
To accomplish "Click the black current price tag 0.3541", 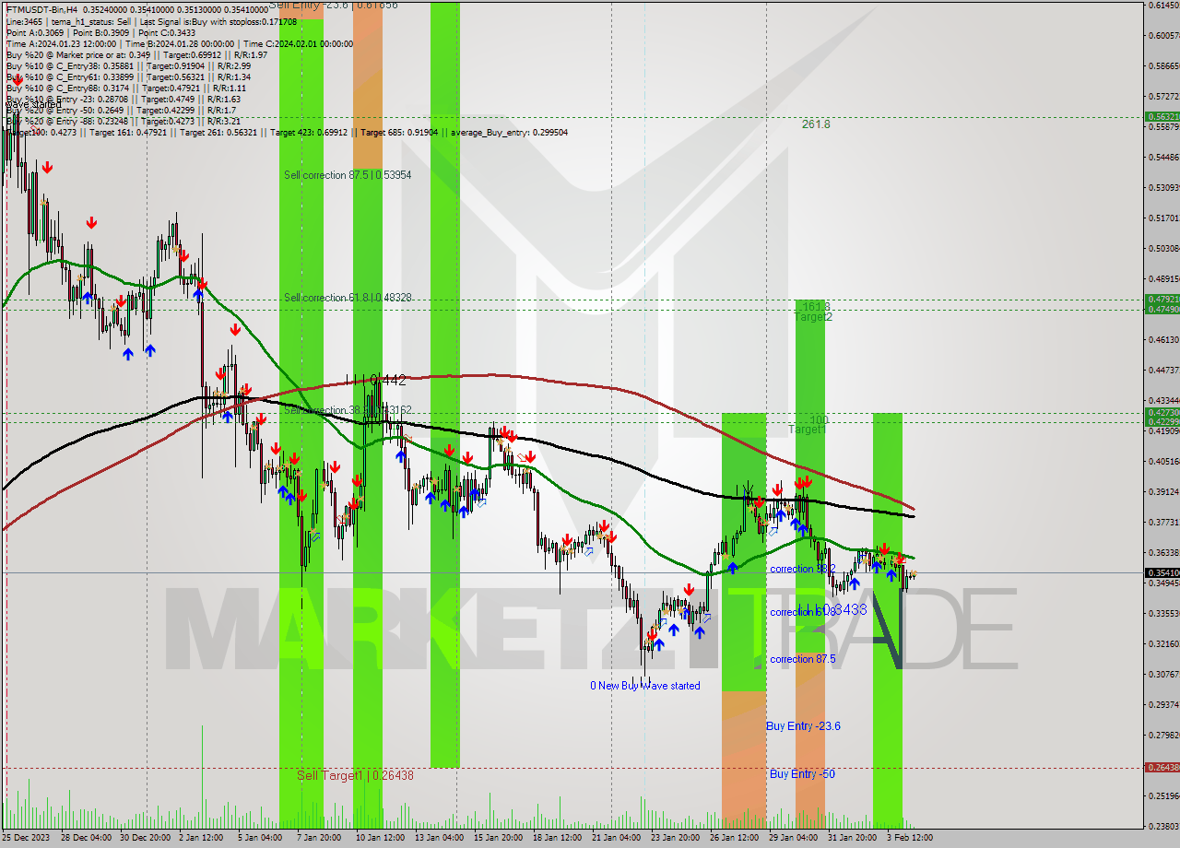I will pyautogui.click(x=1162, y=572).
